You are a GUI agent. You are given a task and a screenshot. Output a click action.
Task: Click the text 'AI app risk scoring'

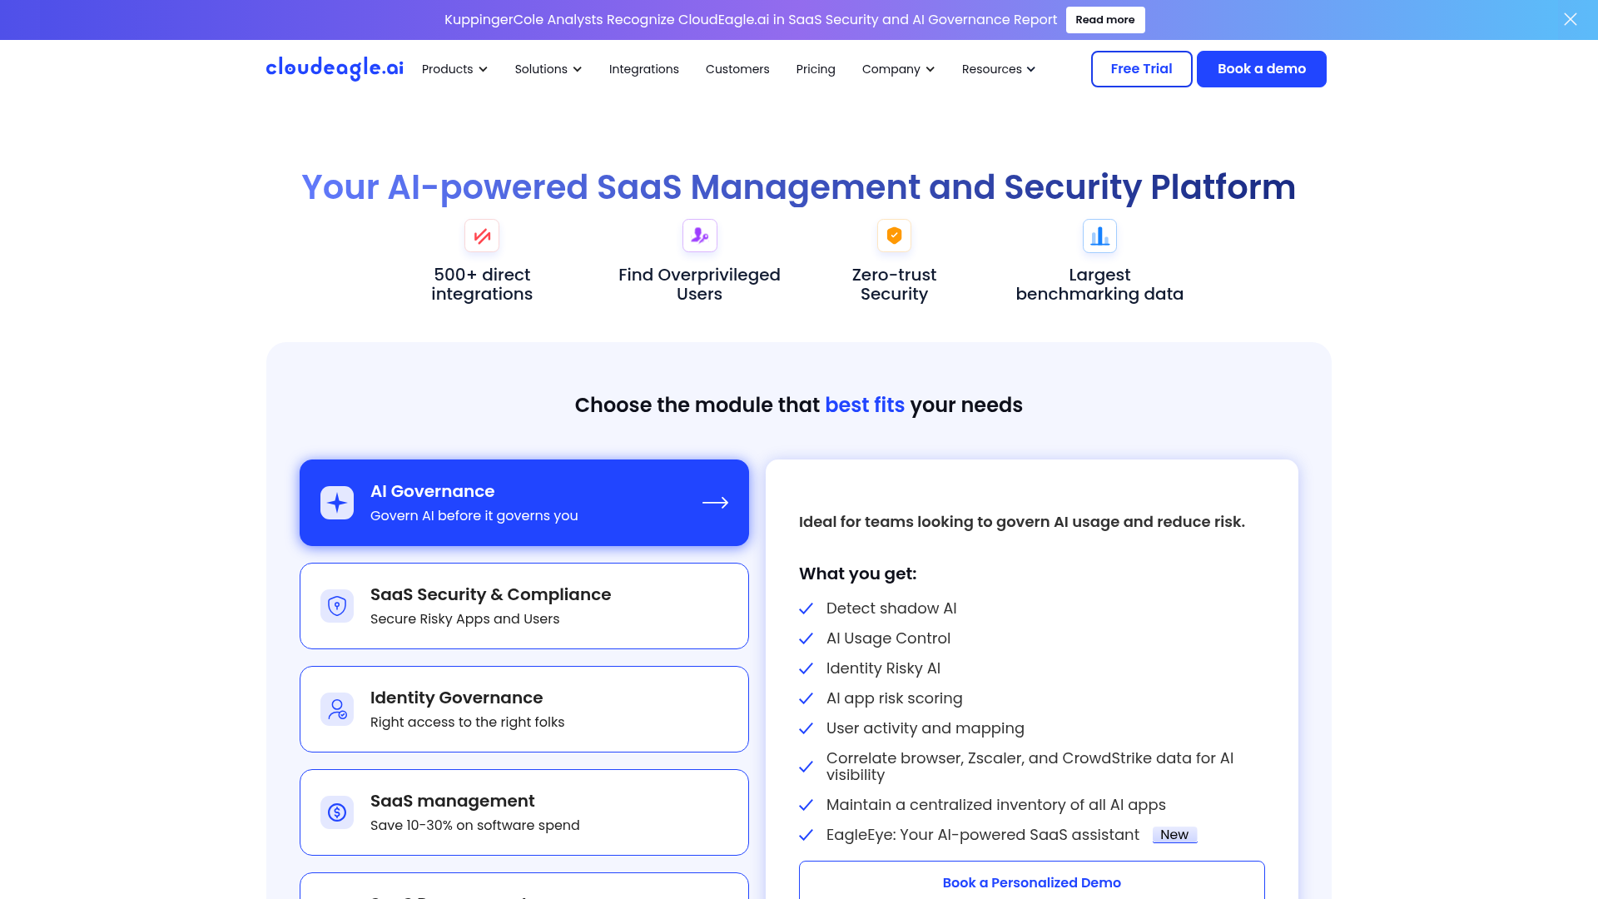click(x=894, y=698)
